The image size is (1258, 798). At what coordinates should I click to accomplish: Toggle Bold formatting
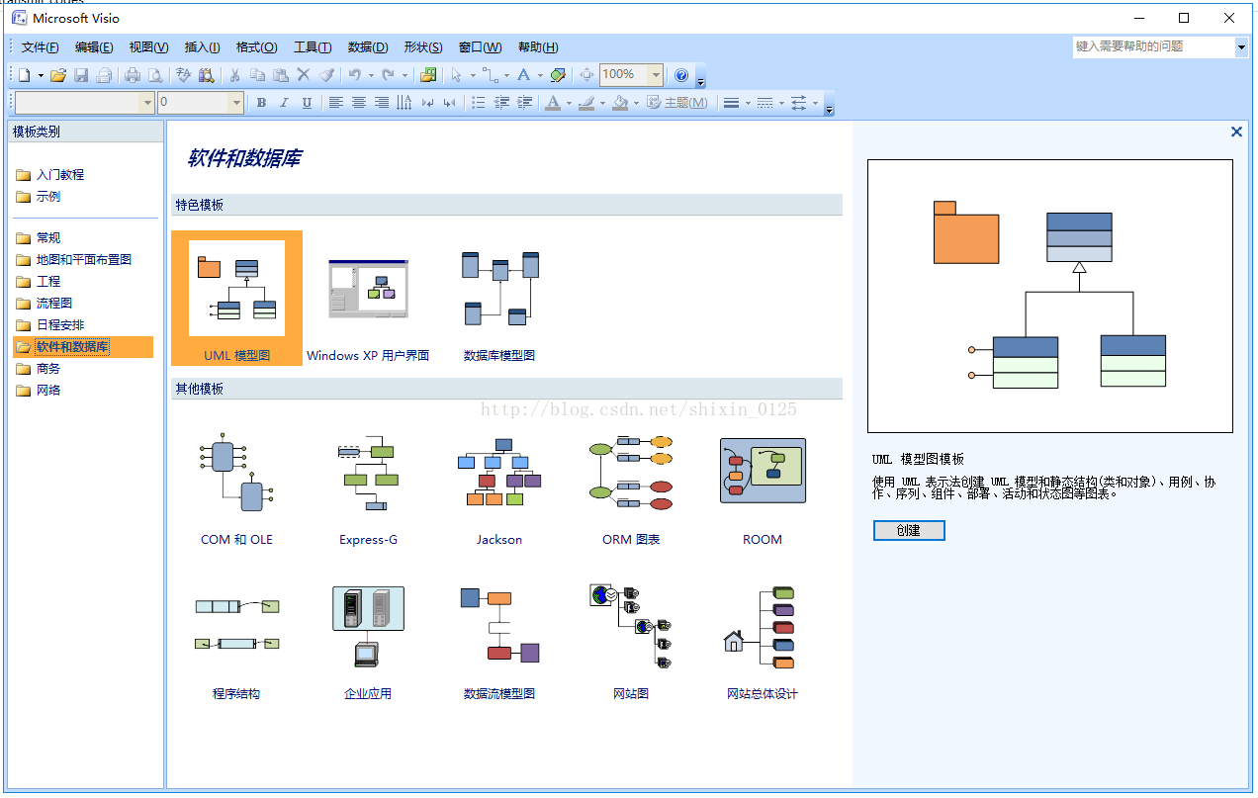point(262,103)
